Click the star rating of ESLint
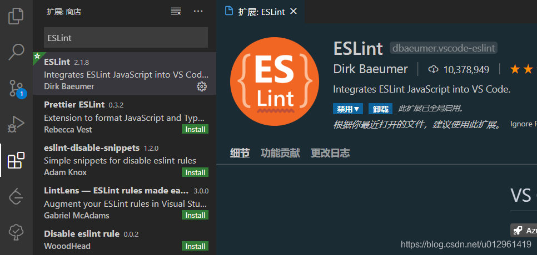 [523, 69]
